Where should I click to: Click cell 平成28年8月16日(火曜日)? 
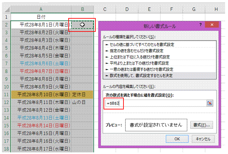[41, 141]
